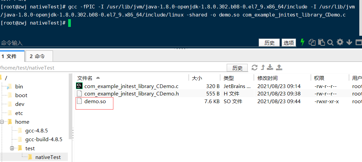Click the upload file icon
Image resolution: width=362 pixels, height=162 pixels.
(x=279, y=67)
